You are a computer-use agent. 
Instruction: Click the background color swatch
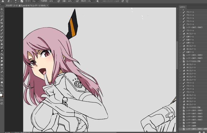tap(2, 96)
